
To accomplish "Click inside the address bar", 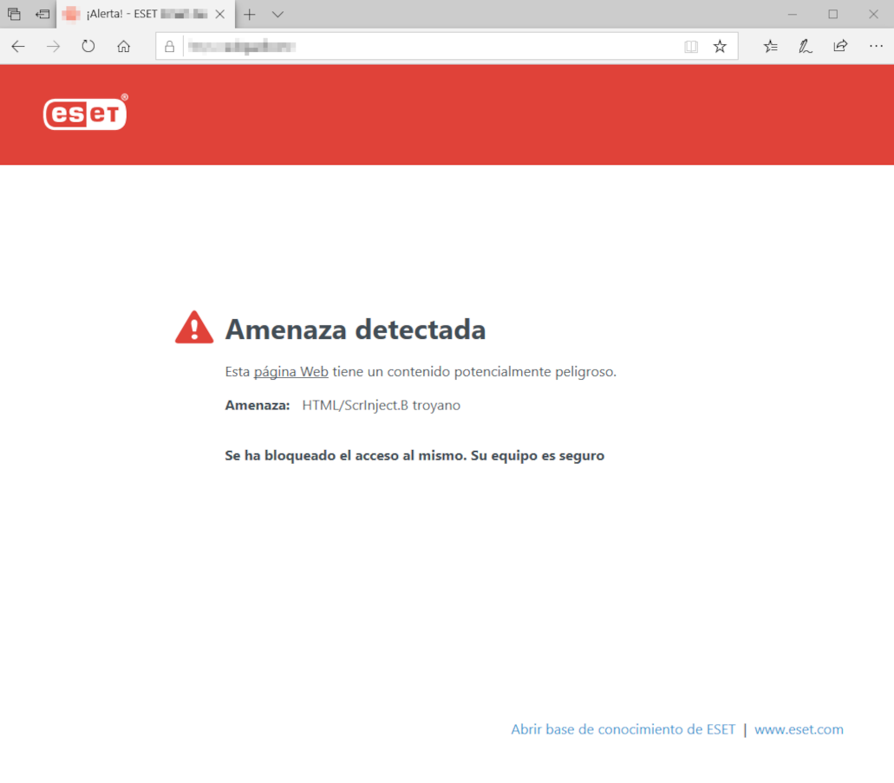I will 390,46.
